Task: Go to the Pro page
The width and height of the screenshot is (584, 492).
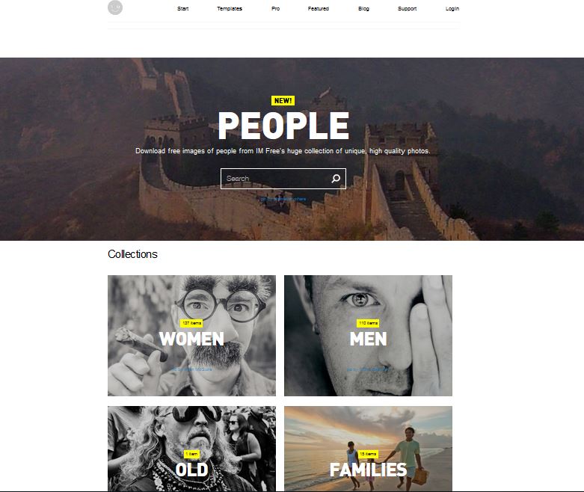Action: [x=276, y=8]
